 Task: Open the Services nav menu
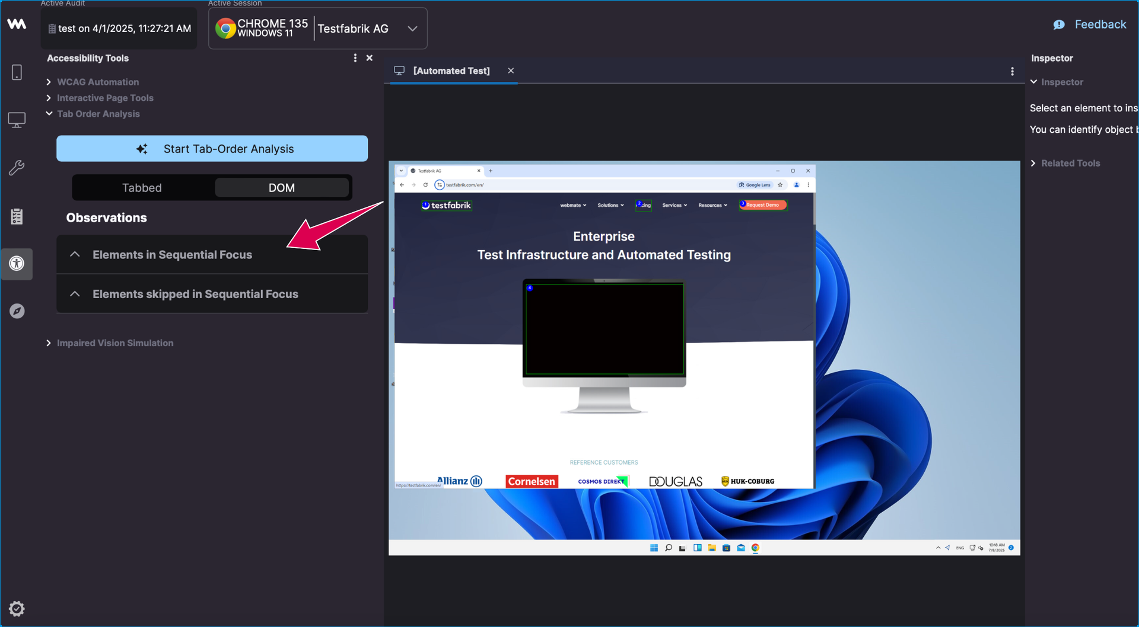click(675, 205)
